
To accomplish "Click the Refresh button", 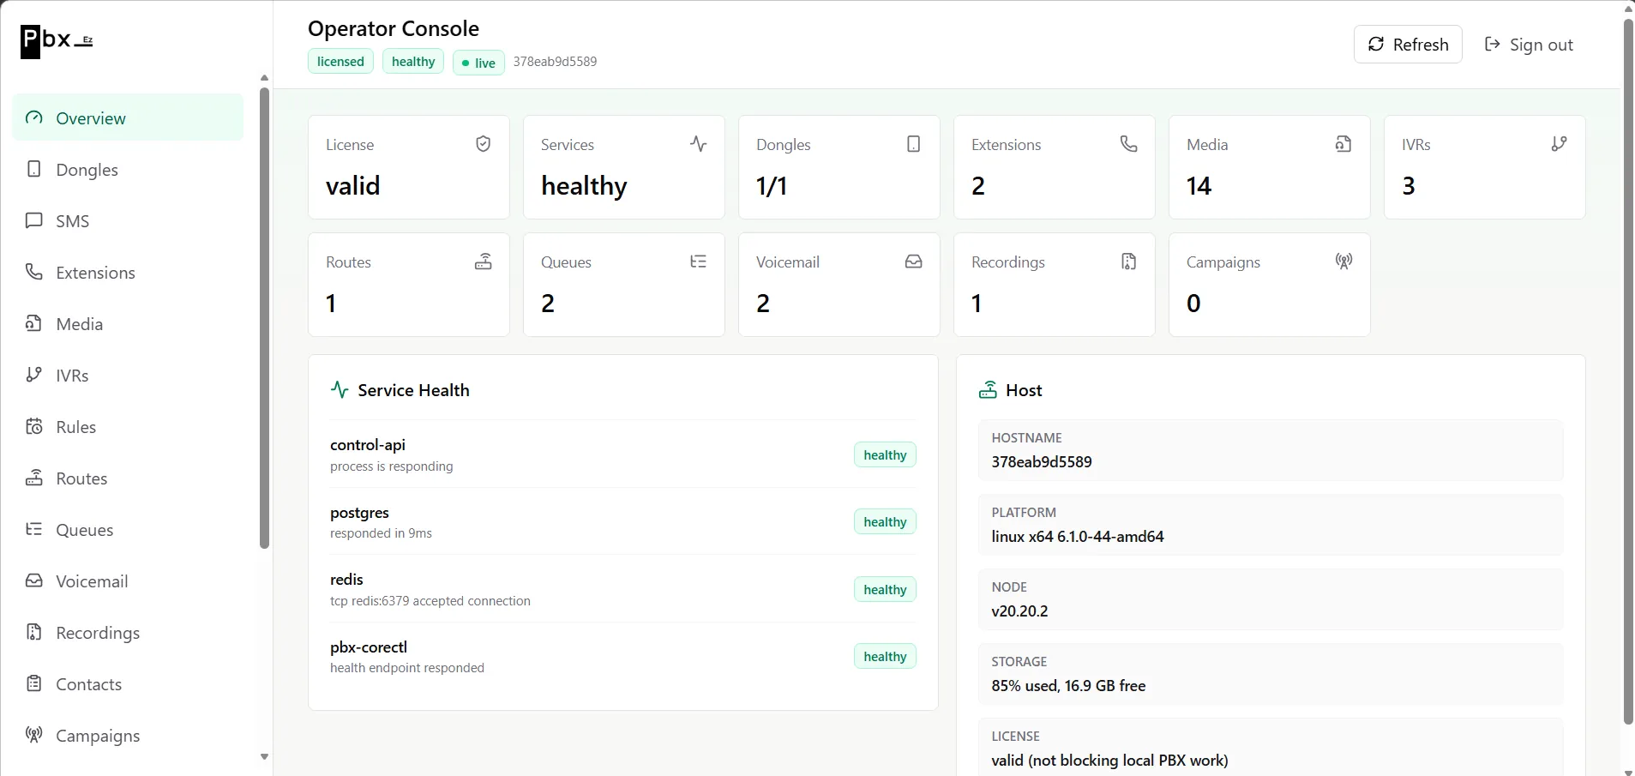I will [x=1408, y=45].
